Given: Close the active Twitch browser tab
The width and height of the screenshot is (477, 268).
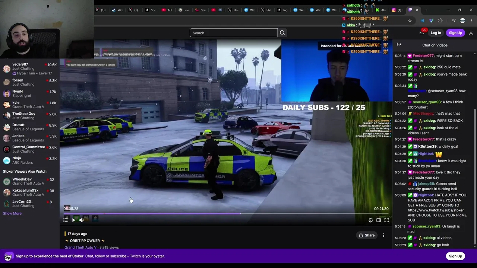Looking at the screenshot, I should point(417,10).
